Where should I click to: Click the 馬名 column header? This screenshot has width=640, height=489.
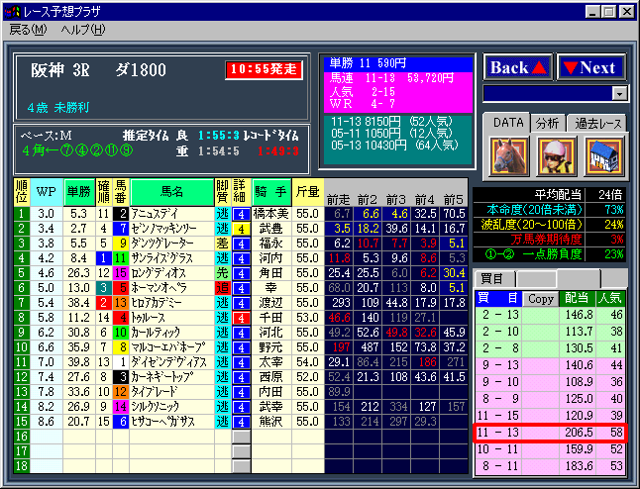(x=171, y=189)
